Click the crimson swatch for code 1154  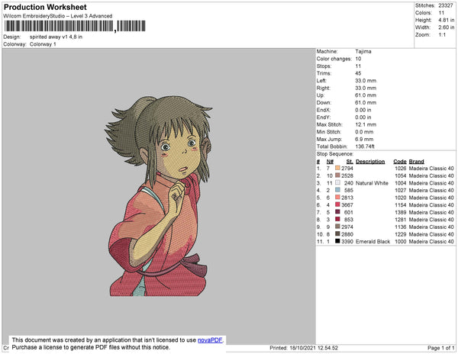pyautogui.click(x=337, y=204)
